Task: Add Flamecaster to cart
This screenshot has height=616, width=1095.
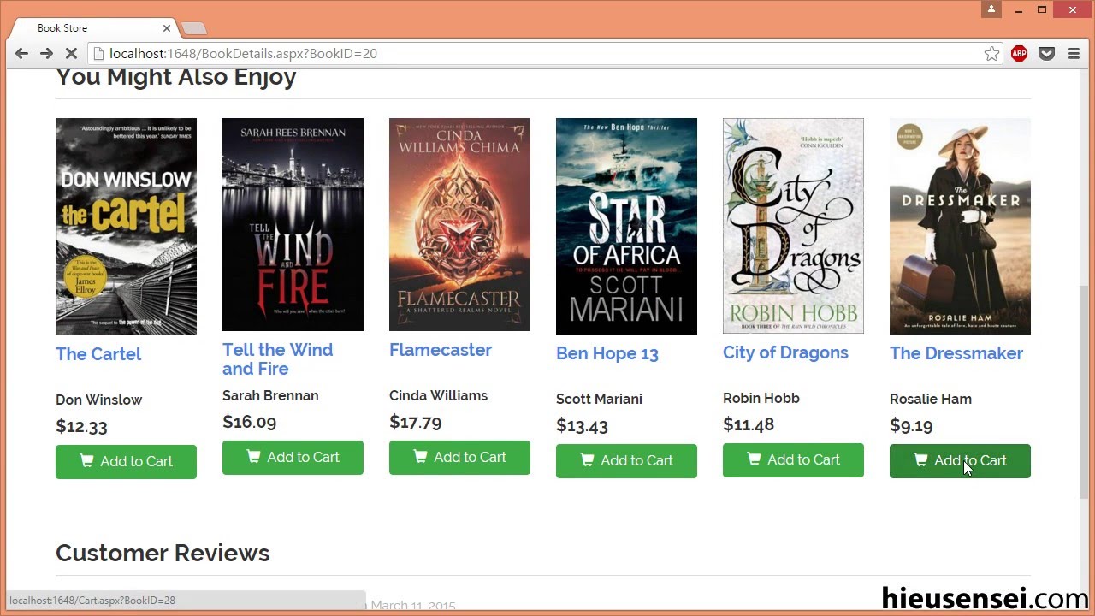Action: pyautogui.click(x=459, y=458)
